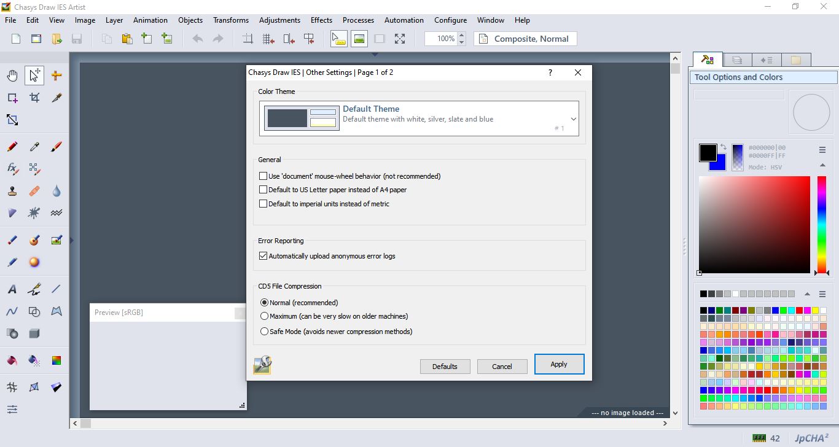Choose the text tool letter A
The height and width of the screenshot is (447, 839).
[12, 289]
